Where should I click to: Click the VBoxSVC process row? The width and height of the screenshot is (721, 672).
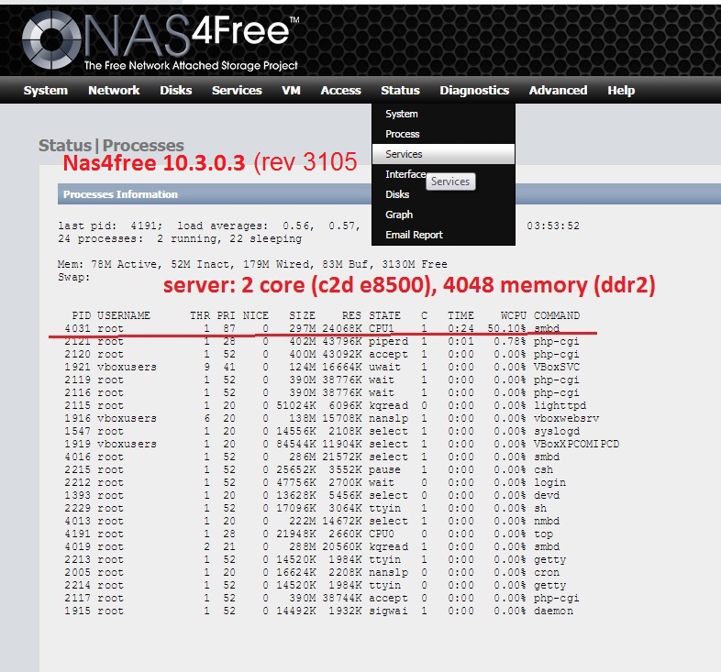322,367
